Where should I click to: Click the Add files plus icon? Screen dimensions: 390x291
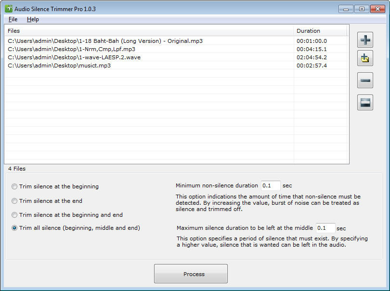click(365, 40)
